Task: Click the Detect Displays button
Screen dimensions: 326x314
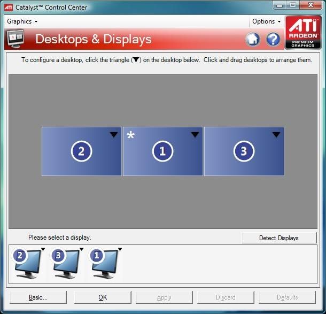Action: tap(279, 238)
